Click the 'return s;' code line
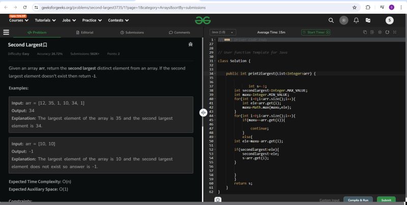The height and width of the screenshot is (205, 407). (x=243, y=183)
